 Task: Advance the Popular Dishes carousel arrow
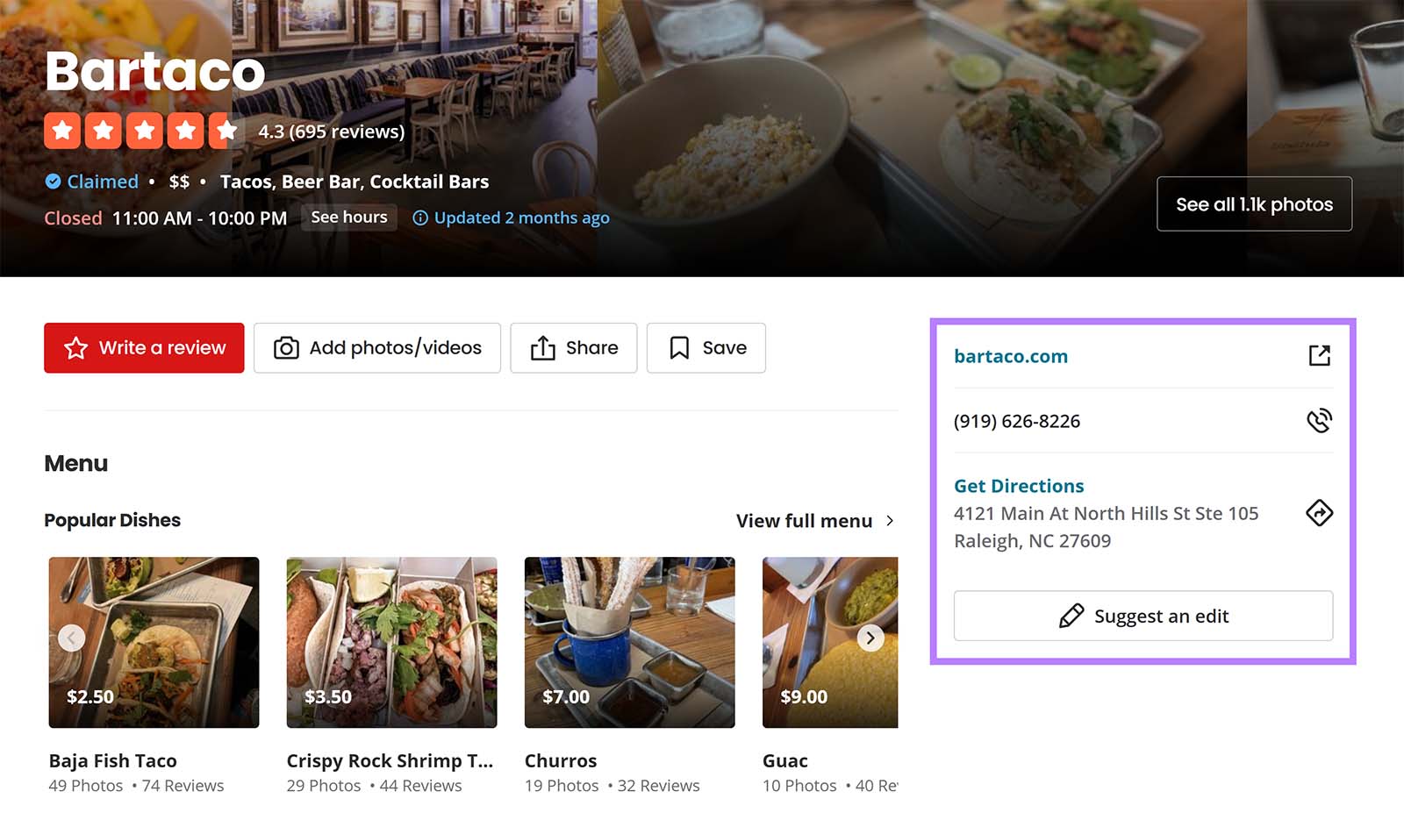[870, 638]
